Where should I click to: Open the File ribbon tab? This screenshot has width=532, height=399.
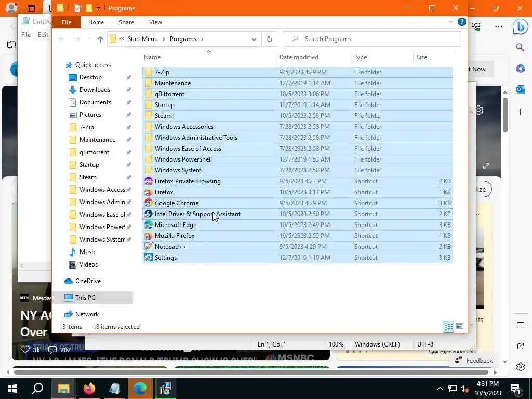(x=66, y=22)
